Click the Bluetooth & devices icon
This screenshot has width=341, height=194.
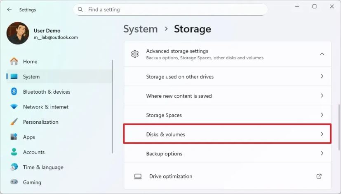click(x=14, y=92)
